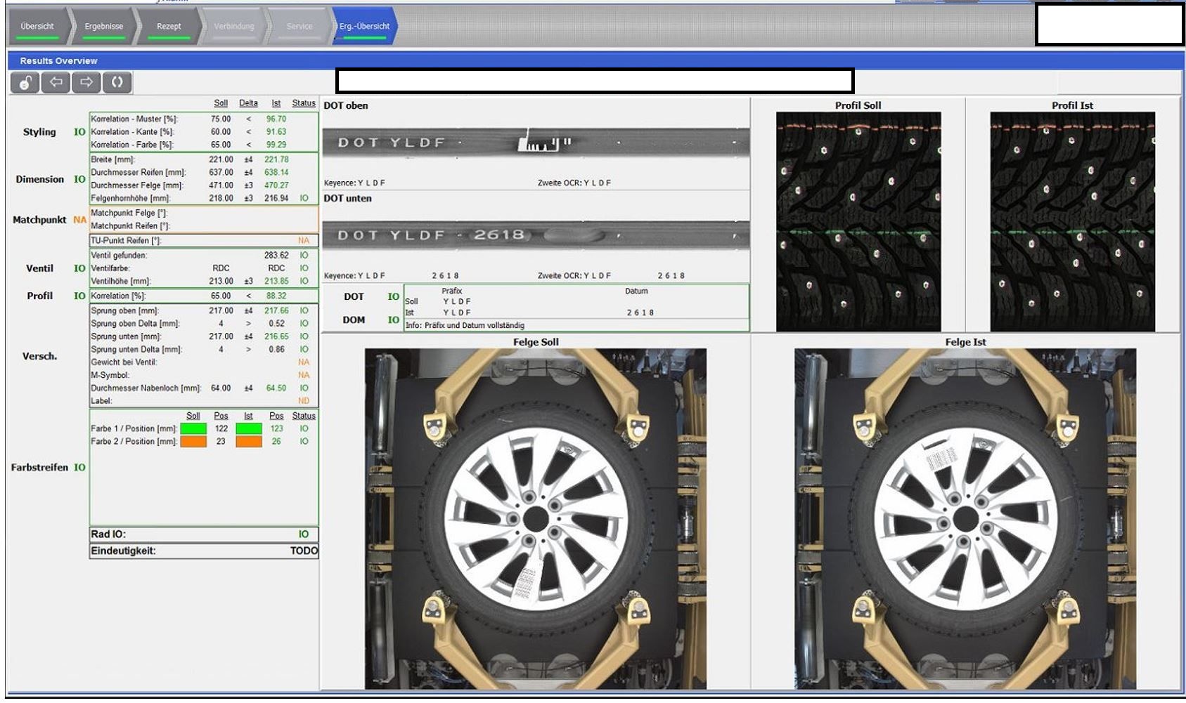Click the Delta column header
The image size is (1186, 703).
pos(248,103)
